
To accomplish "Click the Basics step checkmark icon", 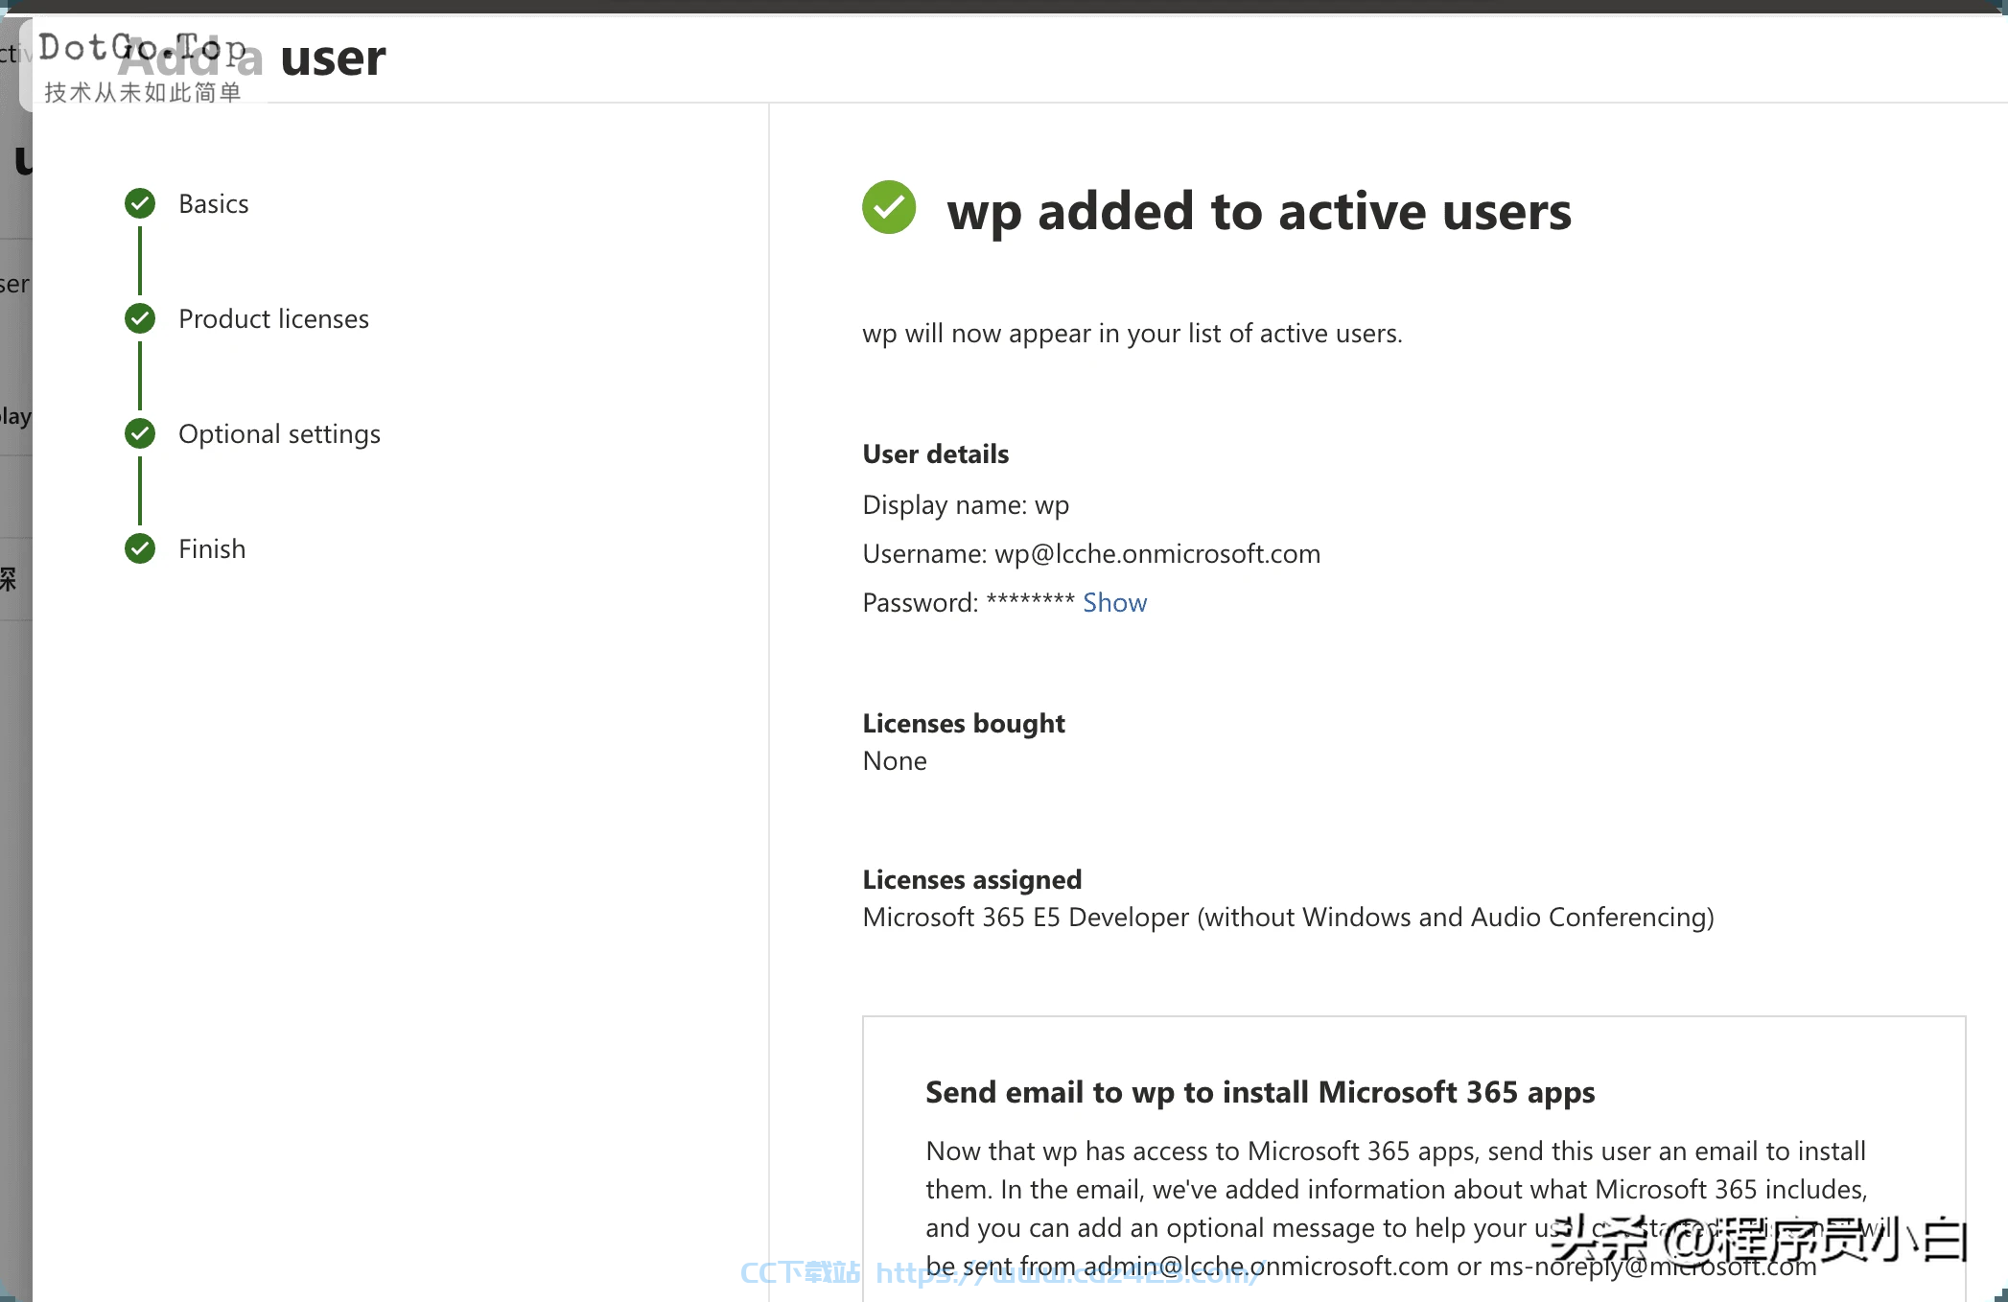I will (x=140, y=203).
